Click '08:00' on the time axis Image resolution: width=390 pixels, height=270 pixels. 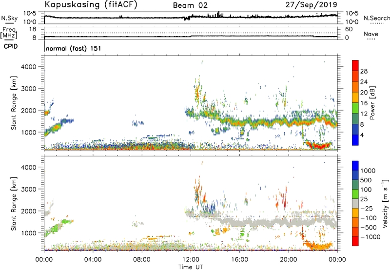[x=142, y=260]
